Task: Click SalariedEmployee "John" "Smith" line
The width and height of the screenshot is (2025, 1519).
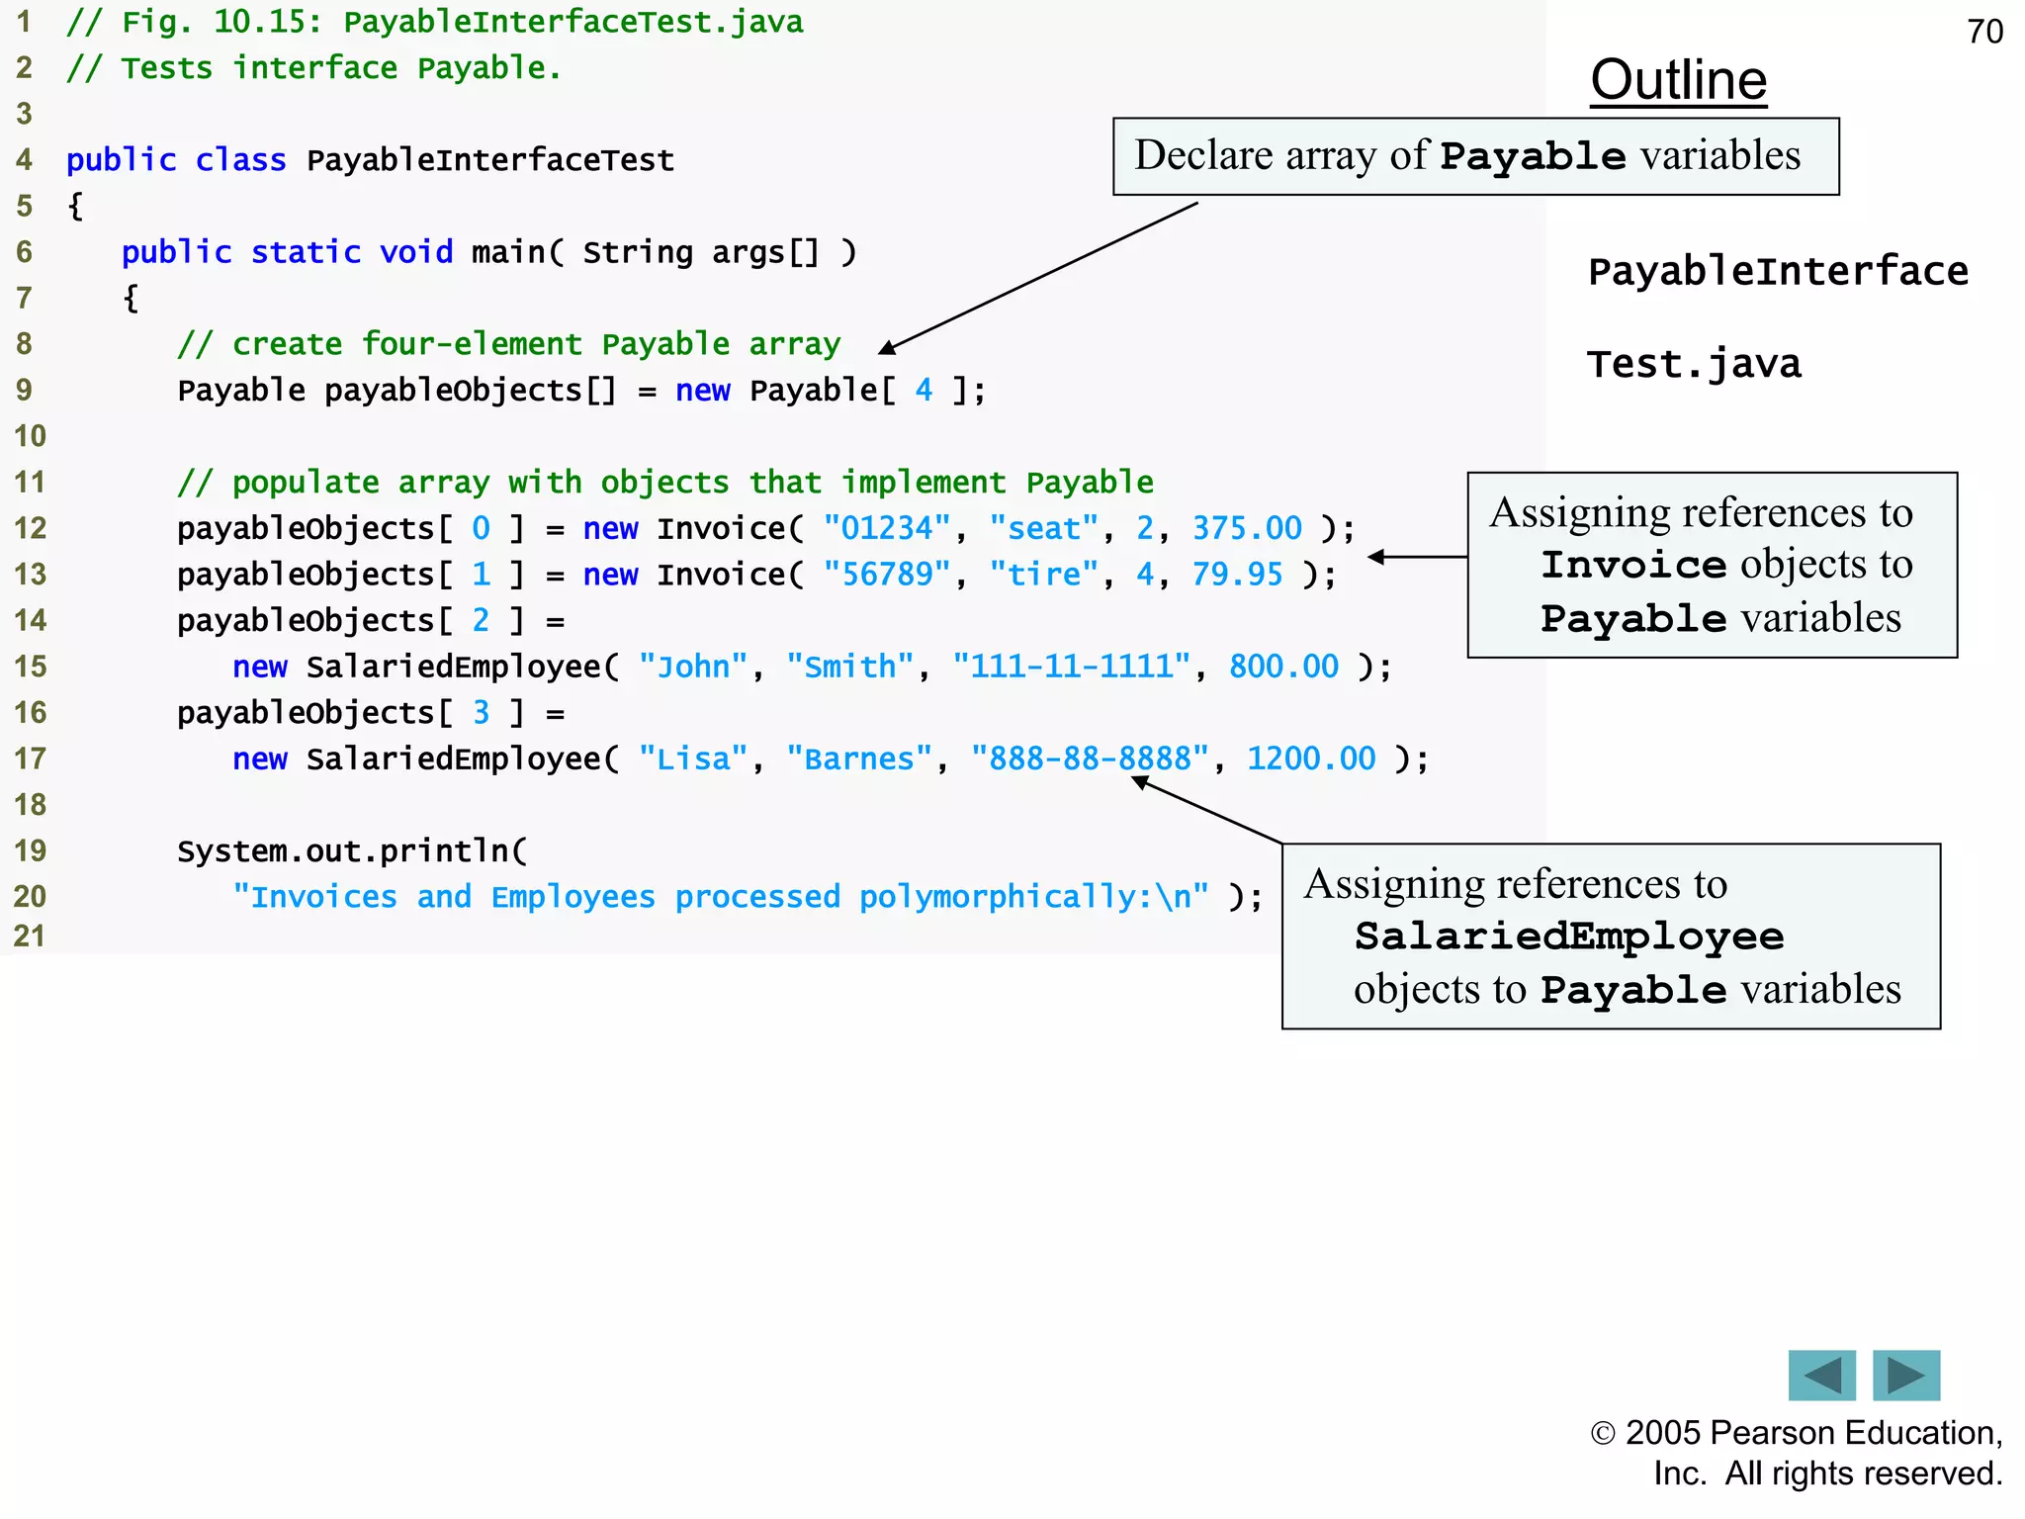Action: tap(812, 667)
